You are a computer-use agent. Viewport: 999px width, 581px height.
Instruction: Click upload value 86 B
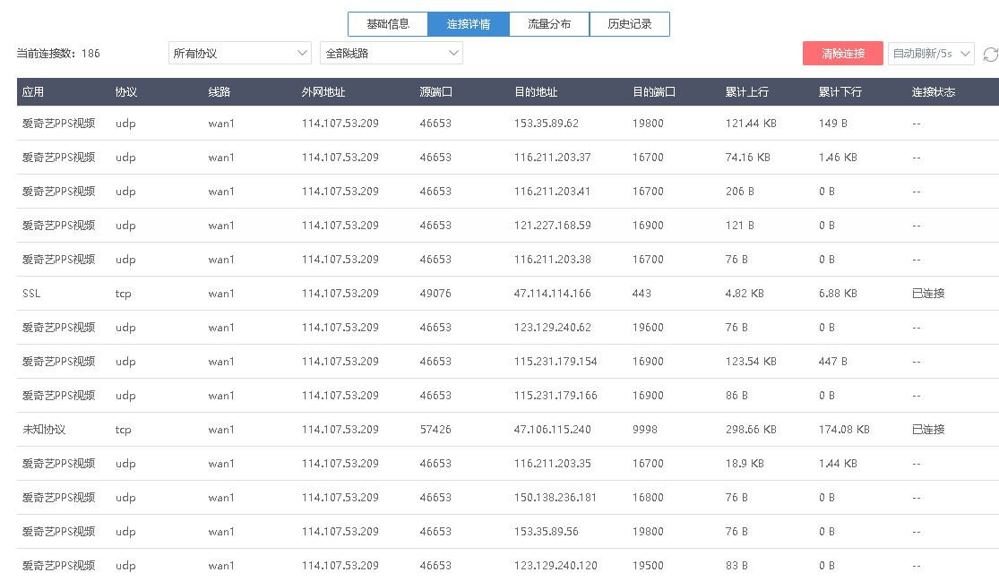[x=736, y=395]
